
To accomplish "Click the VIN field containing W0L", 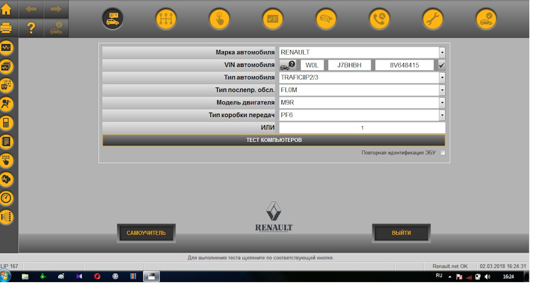I will coord(312,65).
